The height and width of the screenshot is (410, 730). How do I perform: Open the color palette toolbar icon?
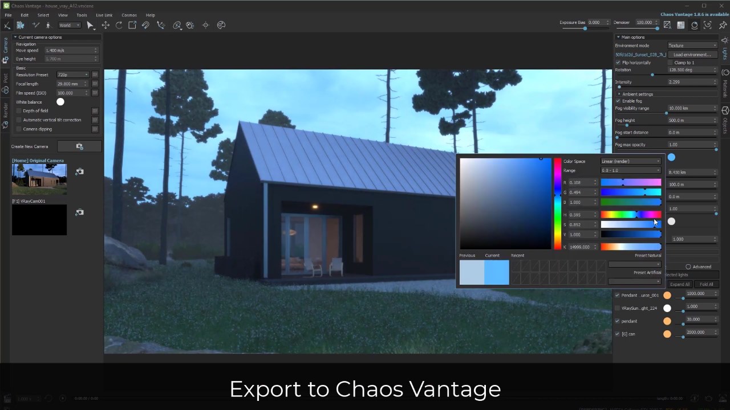(221, 25)
